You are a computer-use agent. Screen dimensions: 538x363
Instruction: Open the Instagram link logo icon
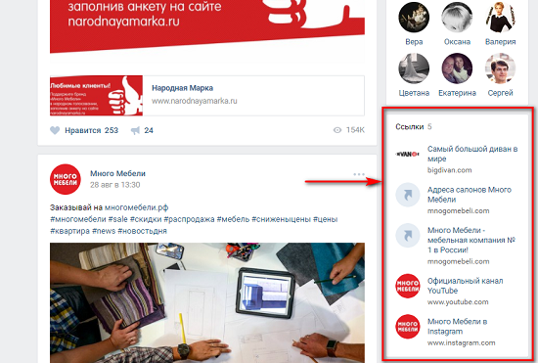pyautogui.click(x=408, y=326)
